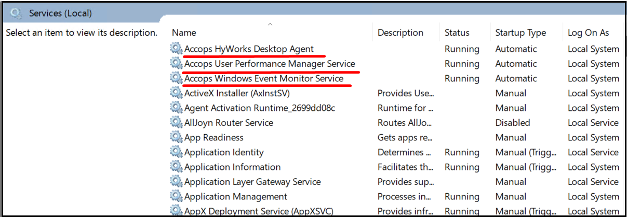
Task: Click gear icon beside Accops HyWorks Desktop Agent
Action: [177, 49]
